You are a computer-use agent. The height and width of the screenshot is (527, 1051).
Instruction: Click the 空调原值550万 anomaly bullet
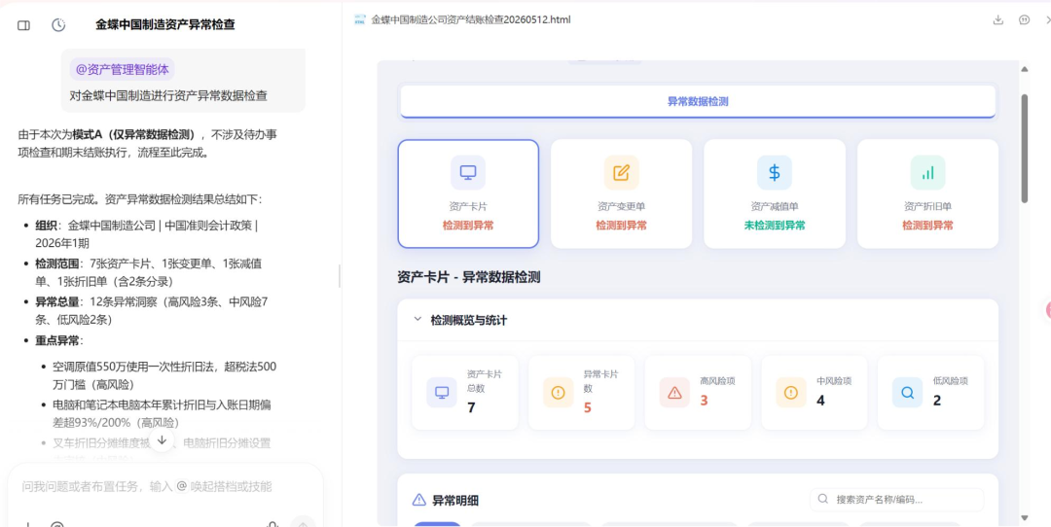pos(164,375)
